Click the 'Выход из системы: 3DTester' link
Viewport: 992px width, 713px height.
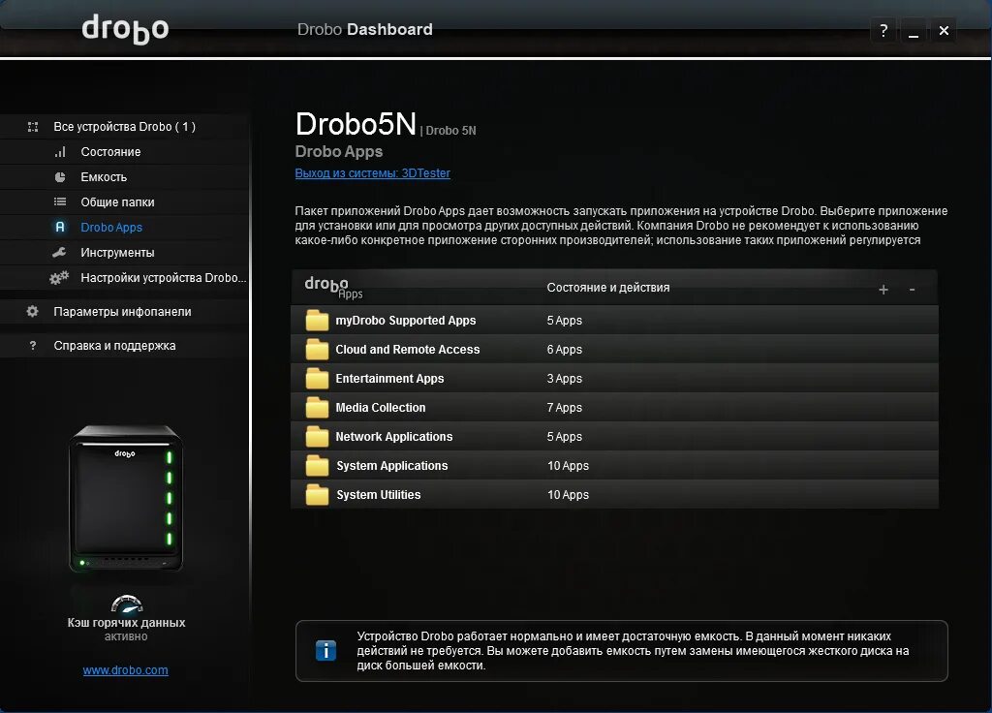373,173
